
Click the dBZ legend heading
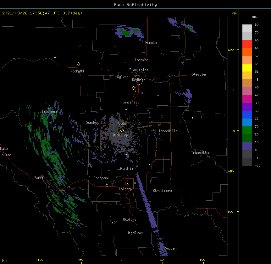[255, 17]
